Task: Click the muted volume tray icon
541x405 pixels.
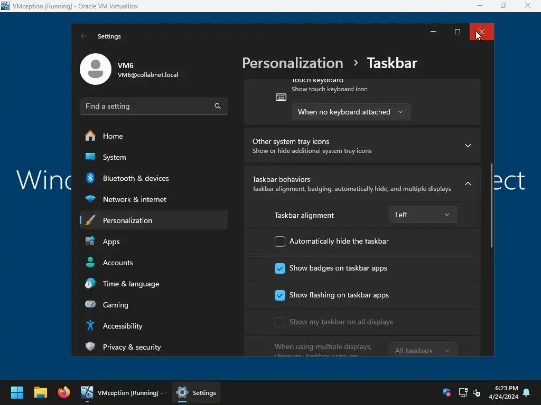Action: point(477,392)
